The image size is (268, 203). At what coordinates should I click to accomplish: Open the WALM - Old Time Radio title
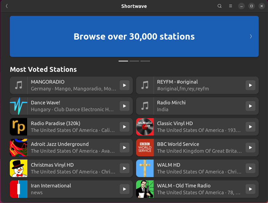[x=184, y=185]
